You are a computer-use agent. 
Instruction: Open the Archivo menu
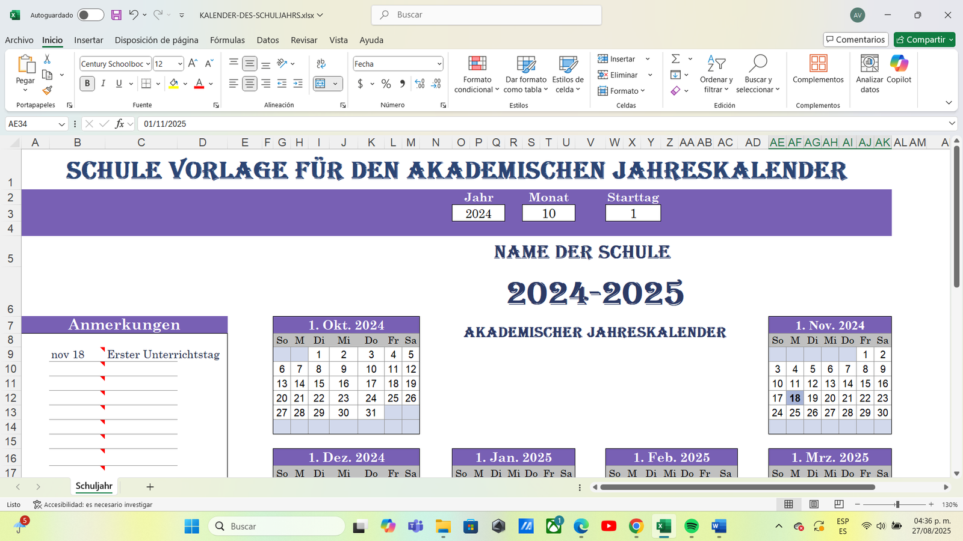coord(19,40)
